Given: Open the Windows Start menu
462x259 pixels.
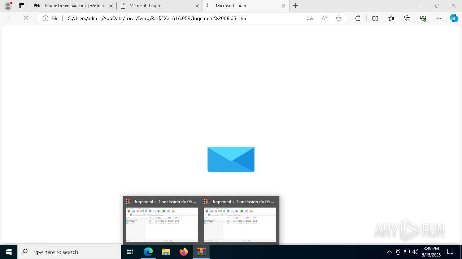Looking at the screenshot, I should [9, 252].
